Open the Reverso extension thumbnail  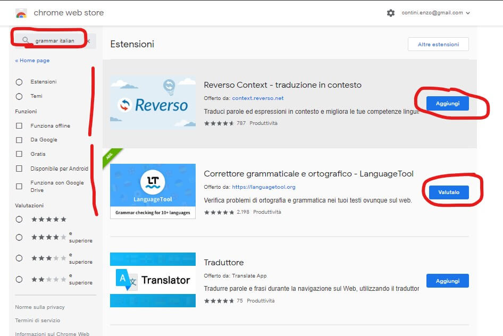(153, 103)
